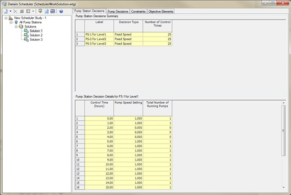Select the New Scheduler Study - 1 label
This screenshot has height=195, width=291.
click(x=30, y=18)
